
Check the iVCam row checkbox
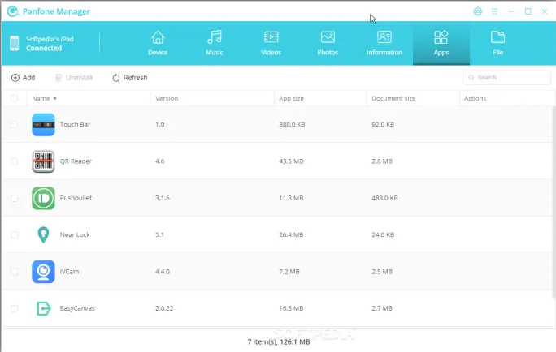point(14,272)
